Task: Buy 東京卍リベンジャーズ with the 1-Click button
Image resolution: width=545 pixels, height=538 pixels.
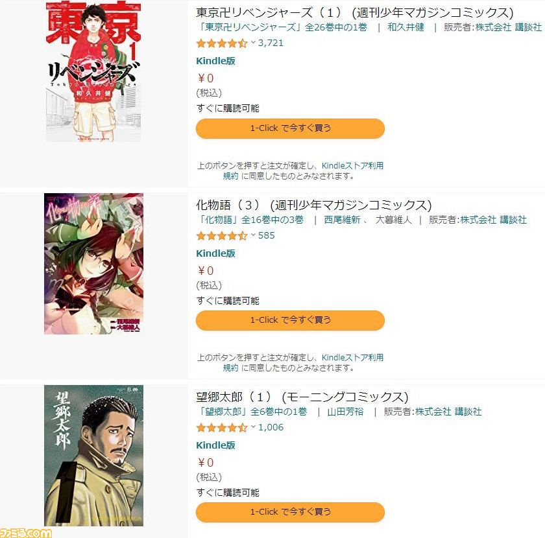Action: (x=290, y=128)
